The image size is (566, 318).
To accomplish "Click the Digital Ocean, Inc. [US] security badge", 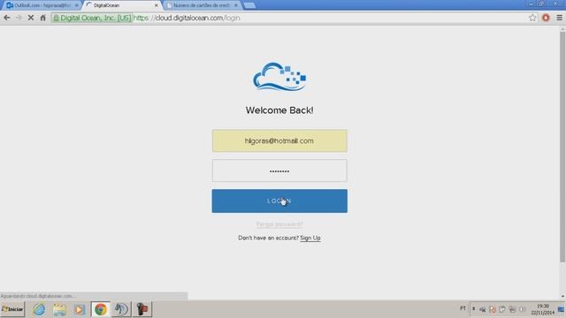I will 92,18.
